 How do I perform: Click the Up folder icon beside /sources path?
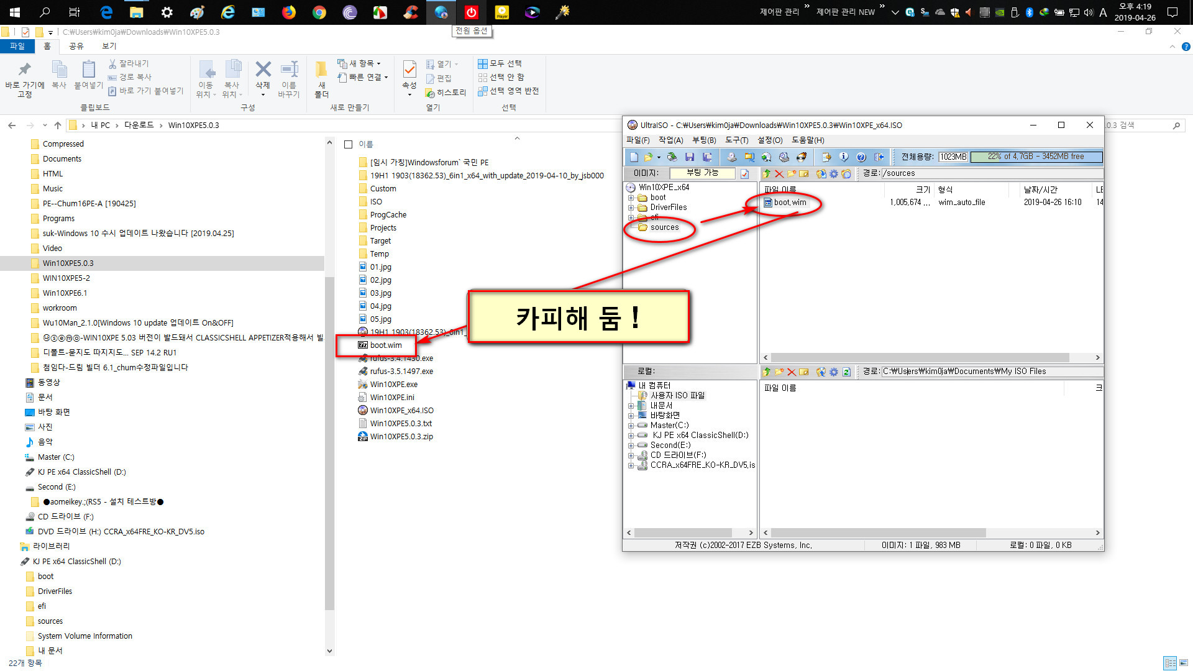coord(766,173)
